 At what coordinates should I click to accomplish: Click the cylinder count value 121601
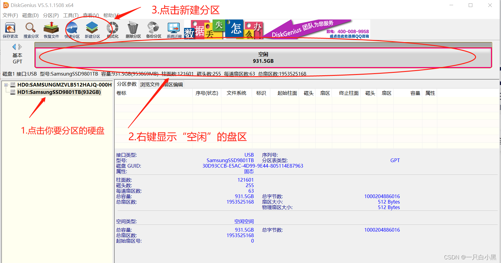[x=245, y=180]
